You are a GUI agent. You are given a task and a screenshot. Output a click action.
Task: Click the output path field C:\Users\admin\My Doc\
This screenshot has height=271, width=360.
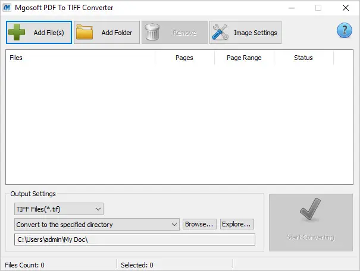click(134, 240)
